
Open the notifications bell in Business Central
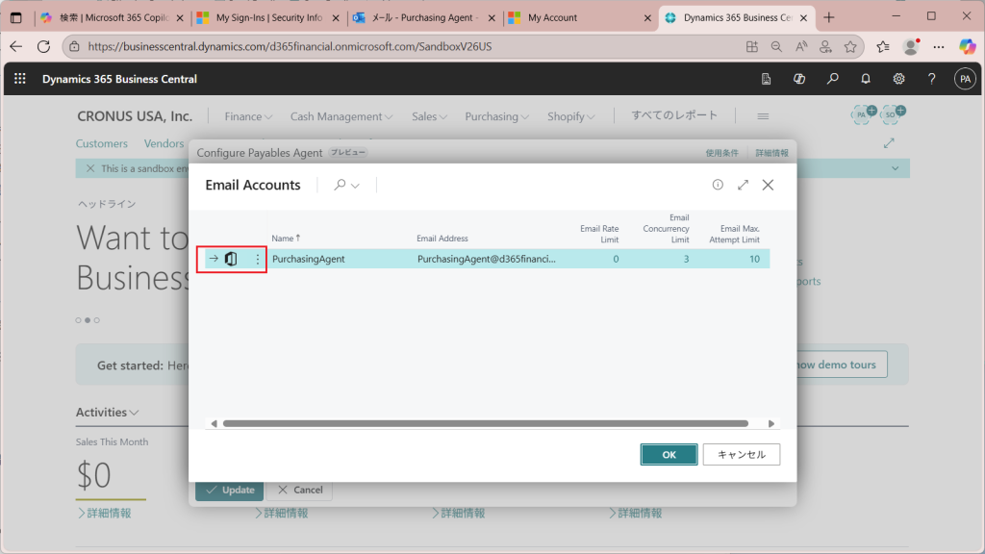pyautogui.click(x=866, y=79)
